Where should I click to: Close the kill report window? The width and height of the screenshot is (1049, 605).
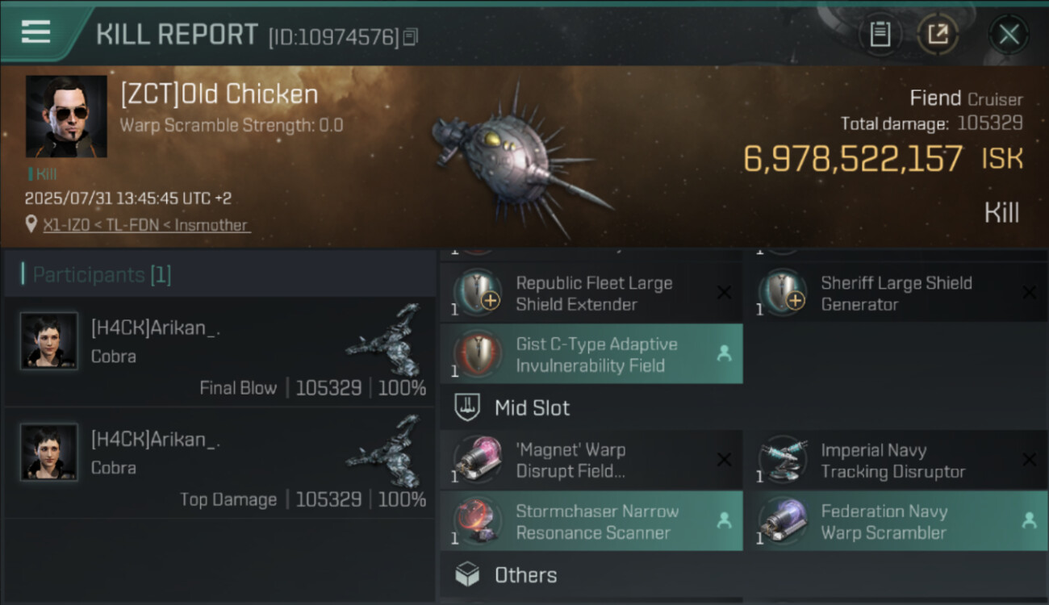[1009, 34]
